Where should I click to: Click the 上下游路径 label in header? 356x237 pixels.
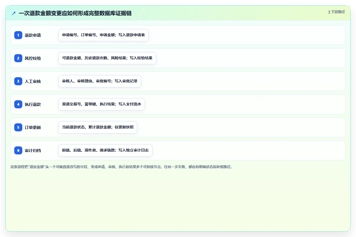coord(336,12)
